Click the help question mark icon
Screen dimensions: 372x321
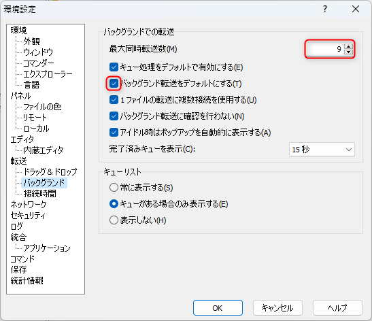[x=325, y=9]
